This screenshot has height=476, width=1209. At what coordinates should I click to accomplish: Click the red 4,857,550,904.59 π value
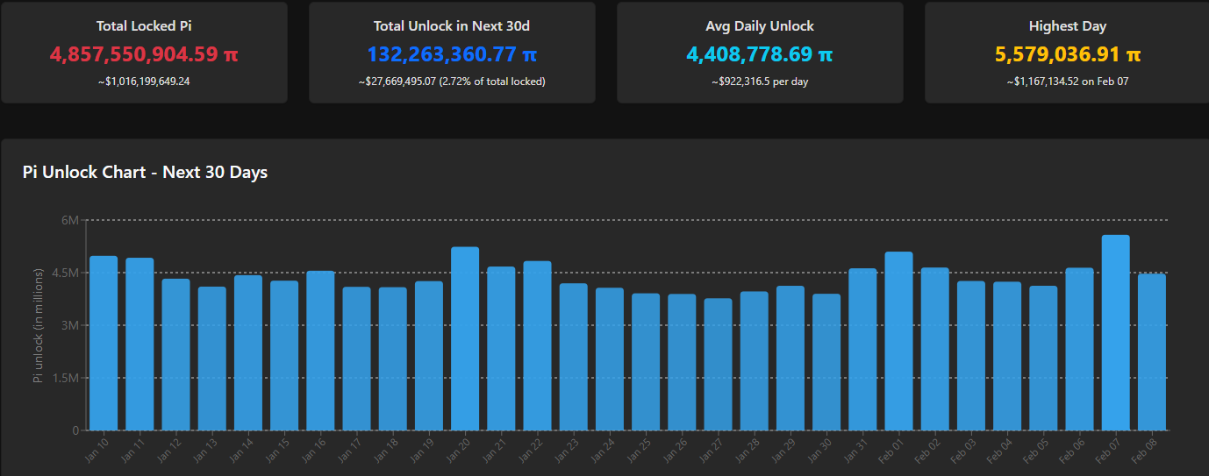[x=144, y=54]
